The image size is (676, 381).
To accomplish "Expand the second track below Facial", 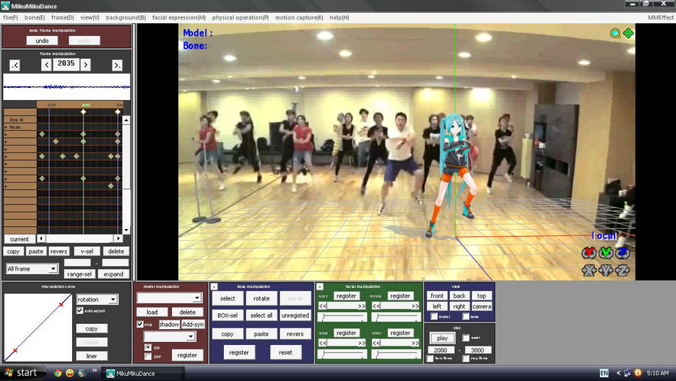I will click(6, 142).
